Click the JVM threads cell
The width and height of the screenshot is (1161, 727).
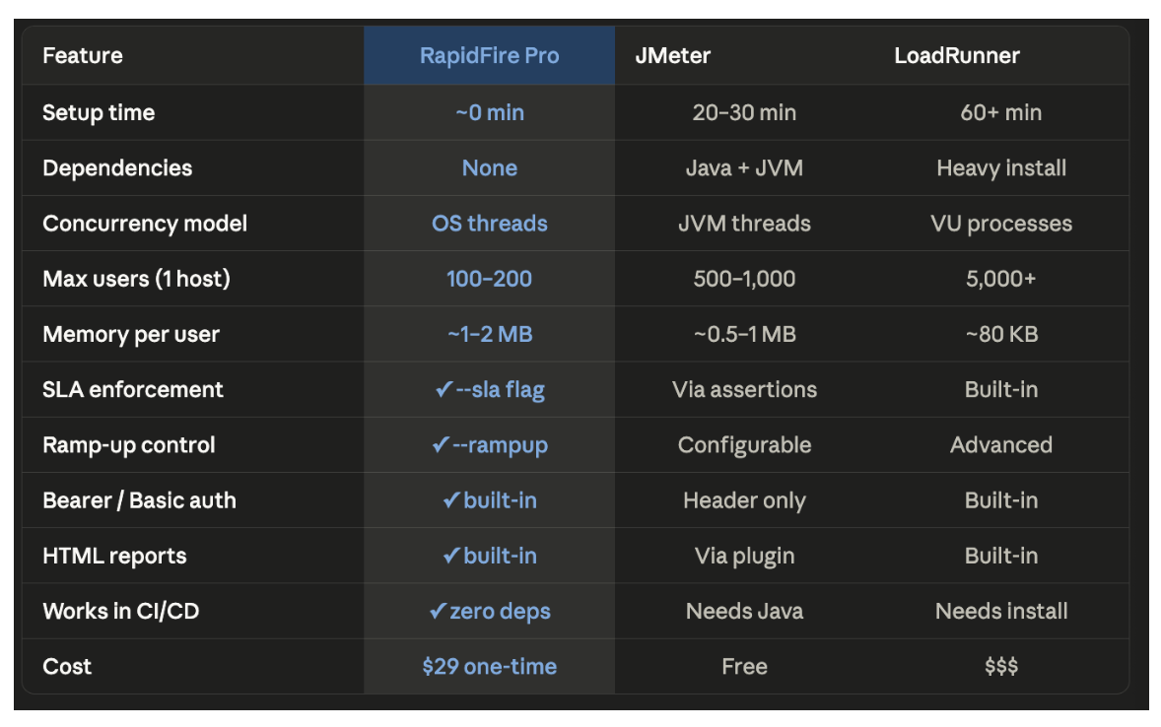tap(744, 224)
